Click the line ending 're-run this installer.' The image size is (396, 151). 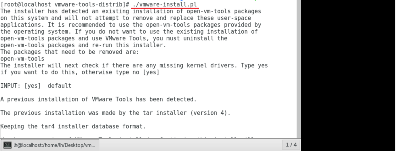tap(83, 45)
